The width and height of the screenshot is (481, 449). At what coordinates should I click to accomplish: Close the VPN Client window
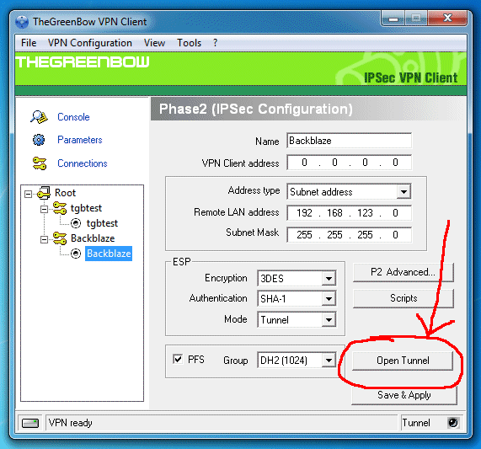tap(447, 19)
